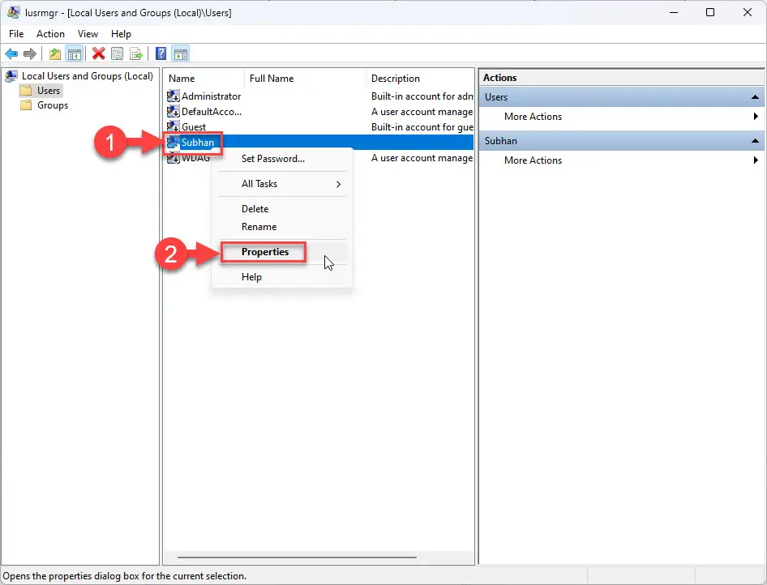Maximize the lusrmgr window
Screen dimensions: 767x585
(x=710, y=12)
